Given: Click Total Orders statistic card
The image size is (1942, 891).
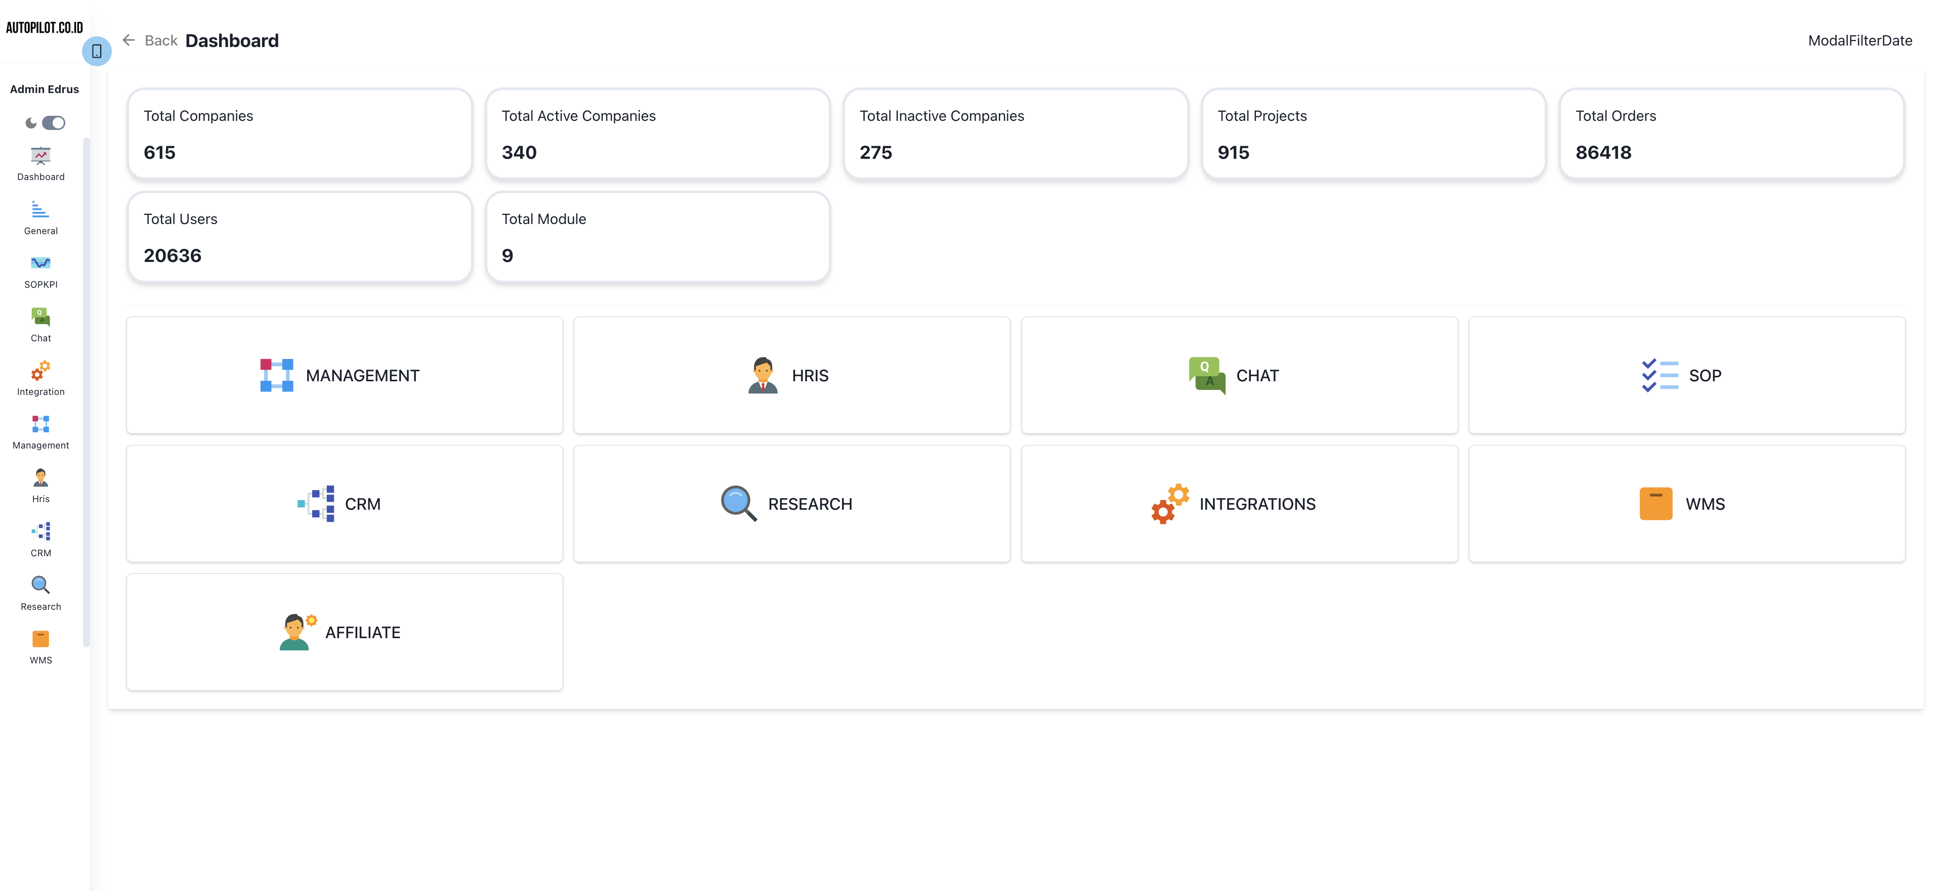Looking at the screenshot, I should click(1731, 134).
